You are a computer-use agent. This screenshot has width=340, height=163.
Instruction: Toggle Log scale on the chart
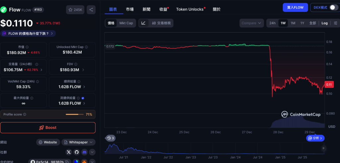324,23
